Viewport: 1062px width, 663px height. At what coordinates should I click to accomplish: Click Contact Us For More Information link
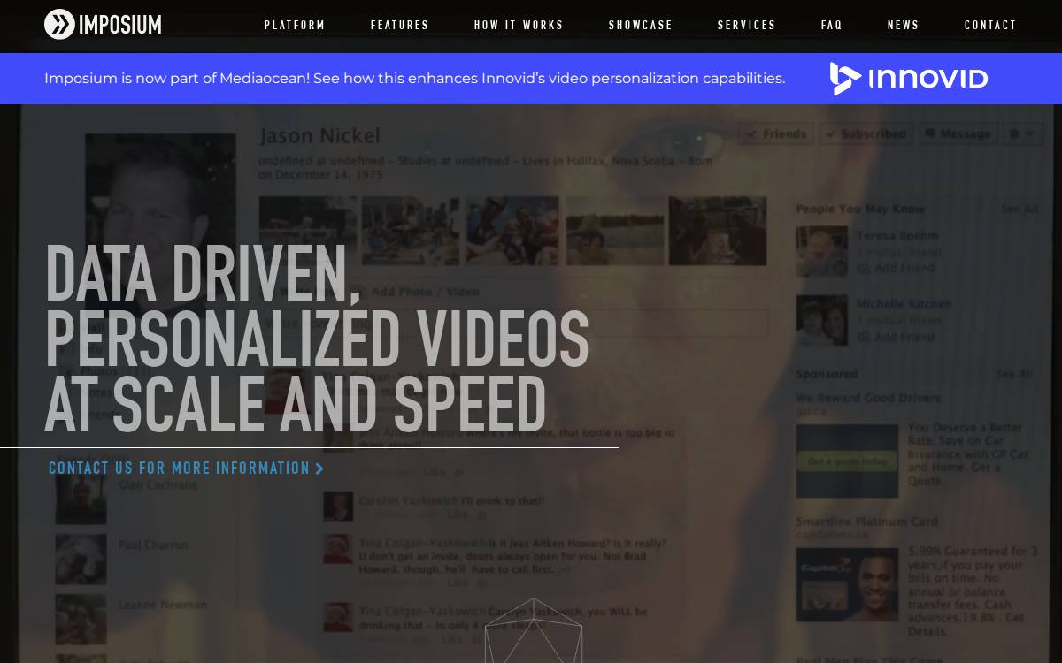[187, 469]
